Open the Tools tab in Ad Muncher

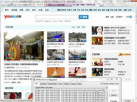60,84
